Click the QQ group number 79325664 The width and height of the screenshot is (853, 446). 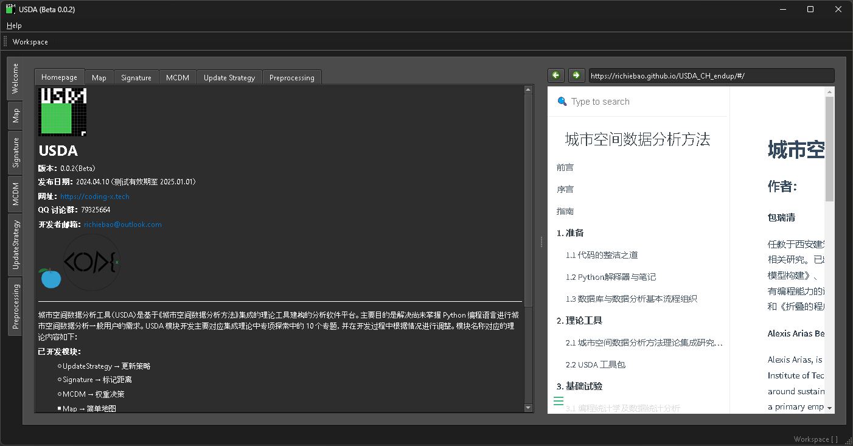(96, 210)
